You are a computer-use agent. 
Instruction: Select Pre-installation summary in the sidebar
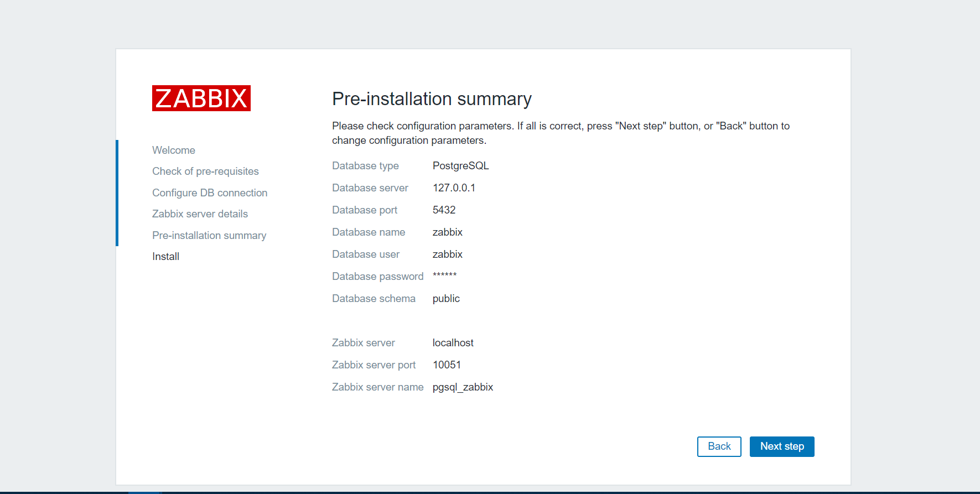point(209,236)
